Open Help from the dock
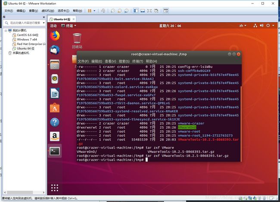The height and width of the screenshot is (202, 280). 55,122
